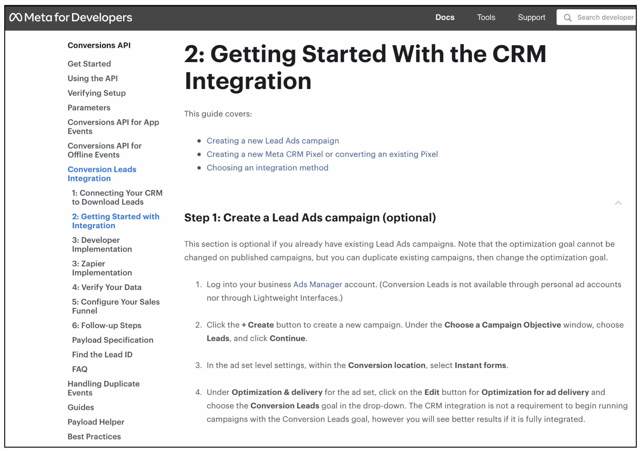Open 6: Follow-up Steps page

pyautogui.click(x=107, y=325)
